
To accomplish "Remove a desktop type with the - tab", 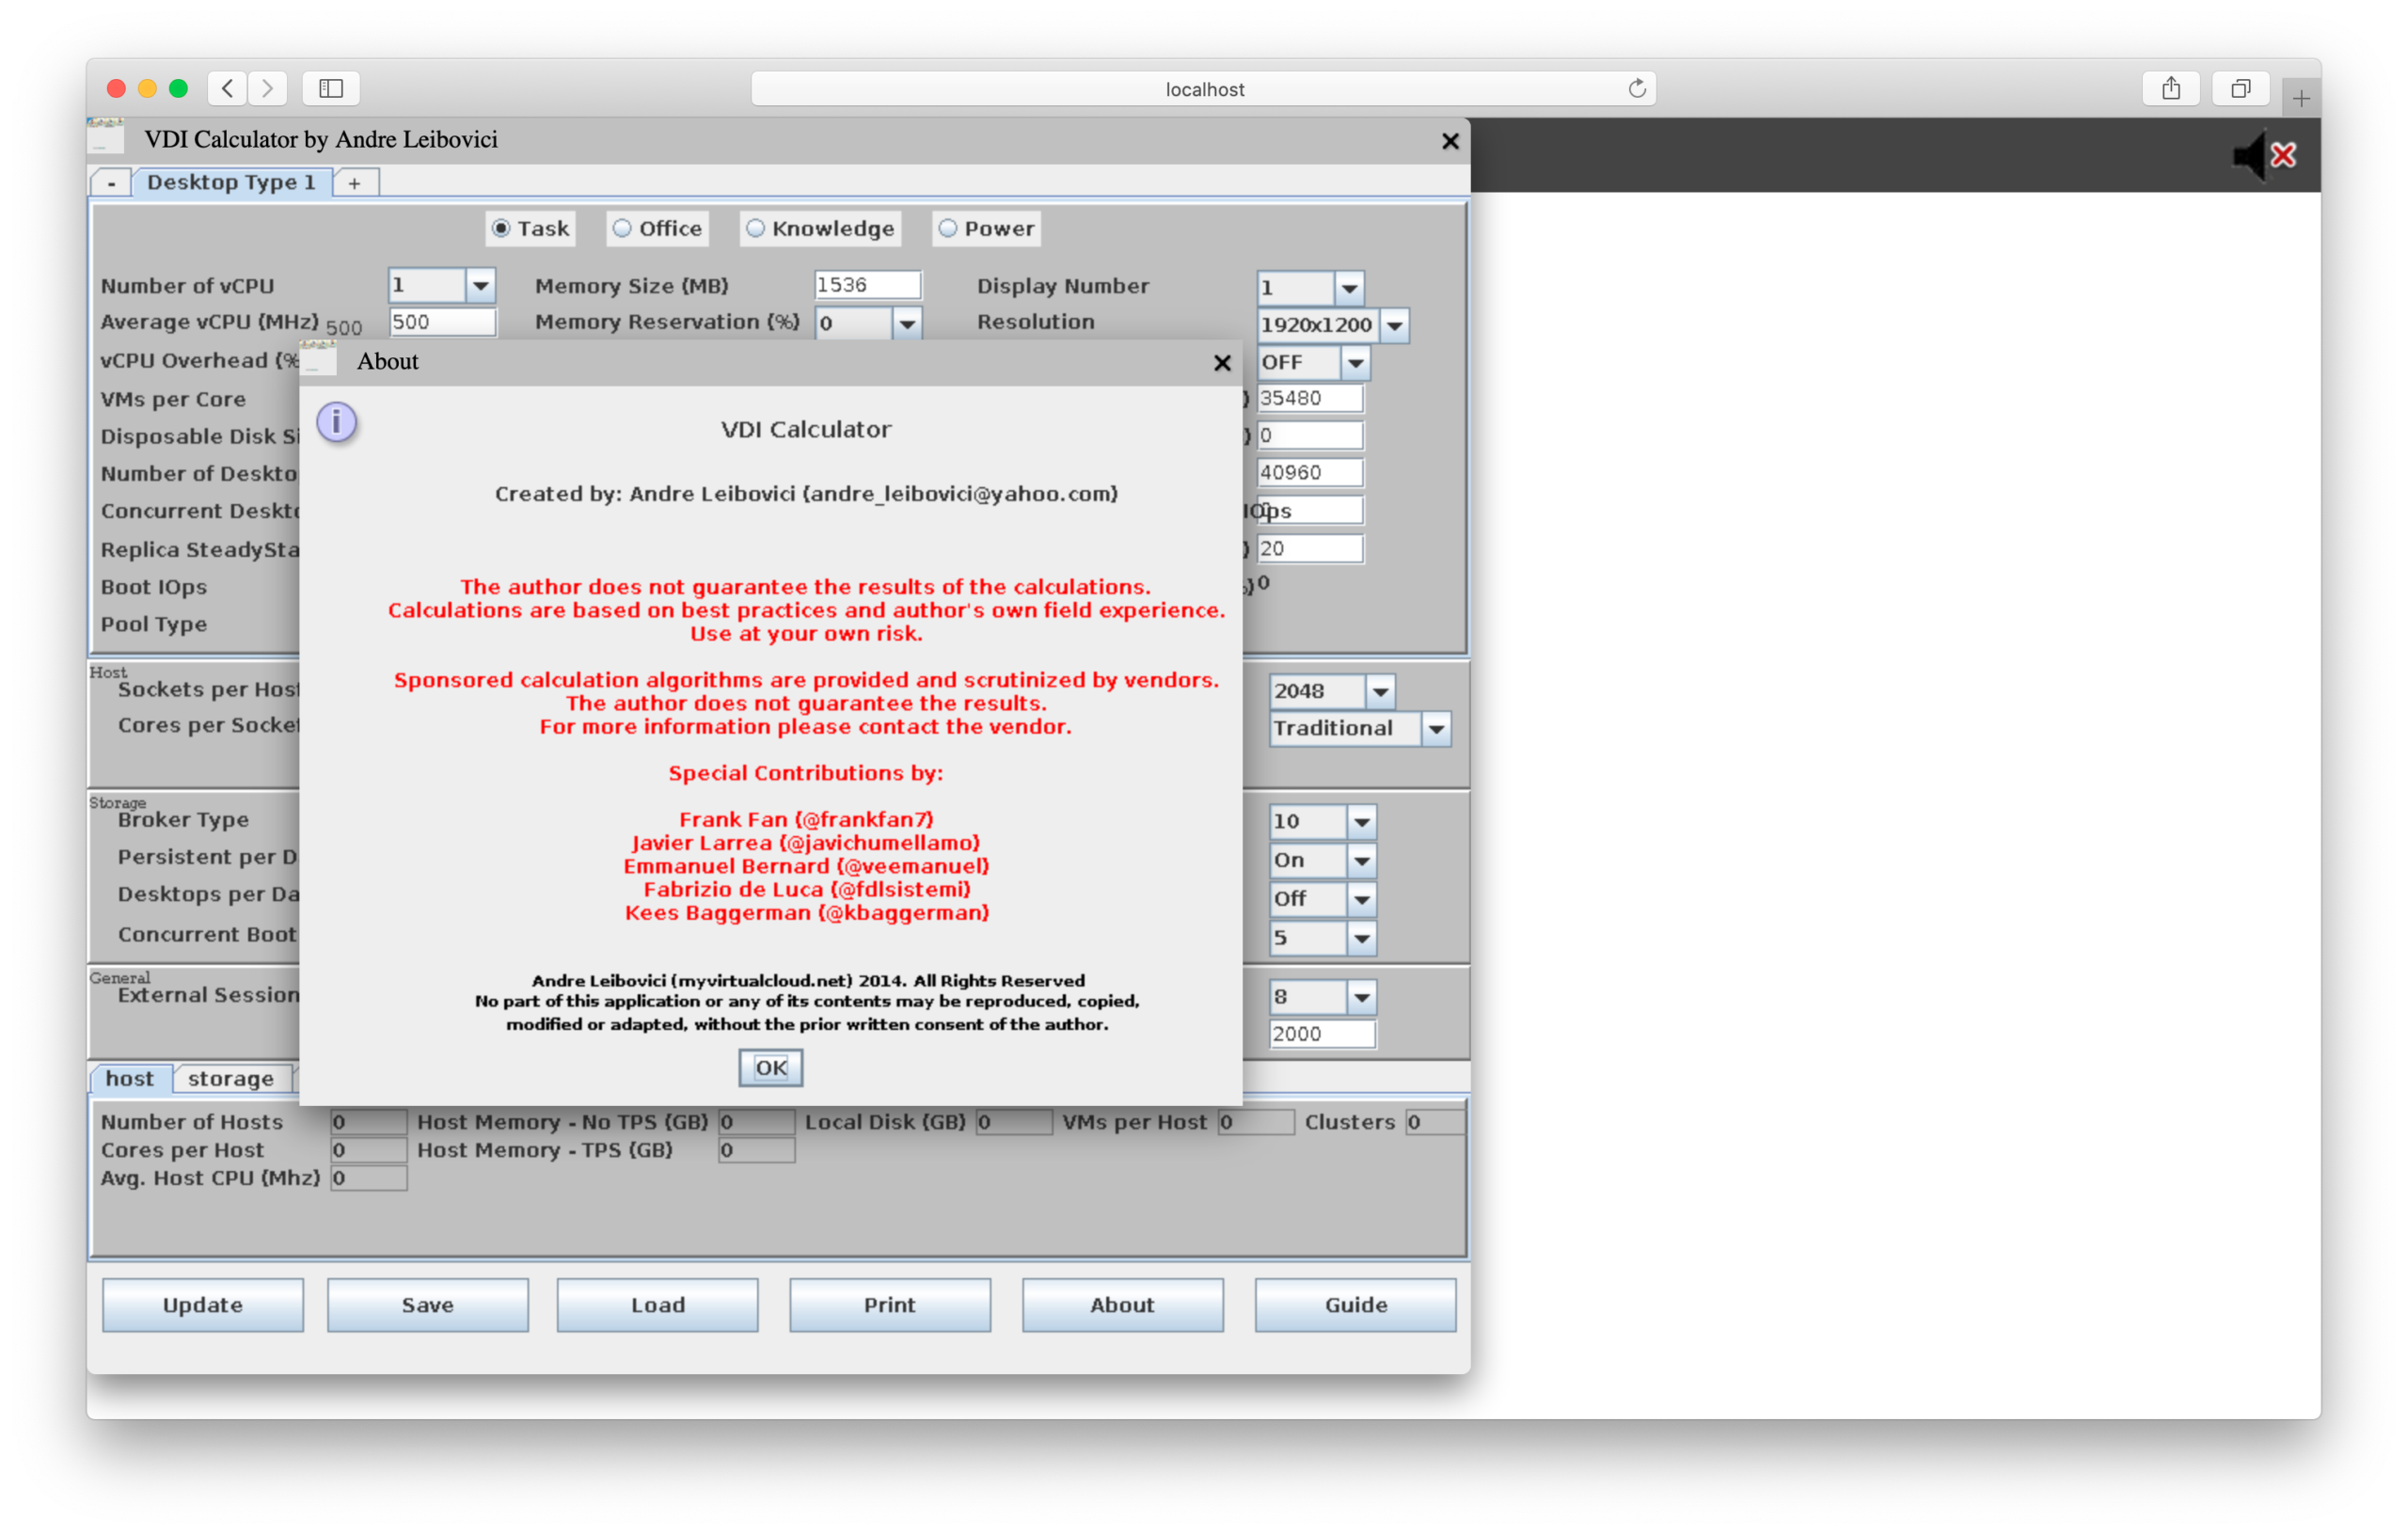I will (x=112, y=183).
